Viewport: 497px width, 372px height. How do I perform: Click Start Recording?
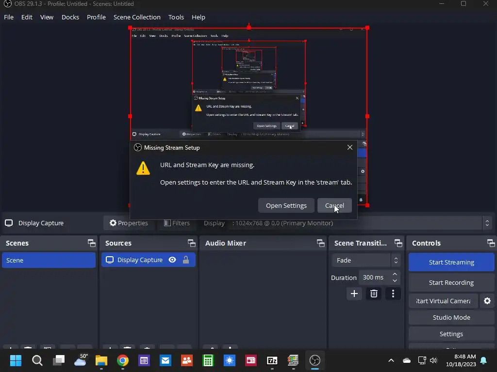tap(451, 282)
